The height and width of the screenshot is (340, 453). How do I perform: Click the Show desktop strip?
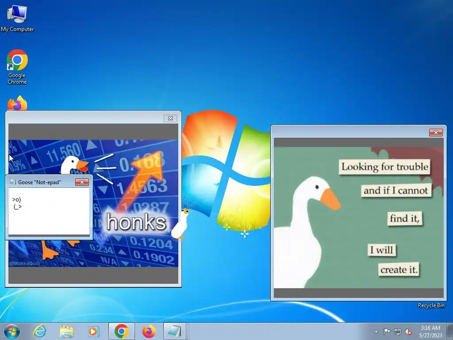pyautogui.click(x=449, y=332)
